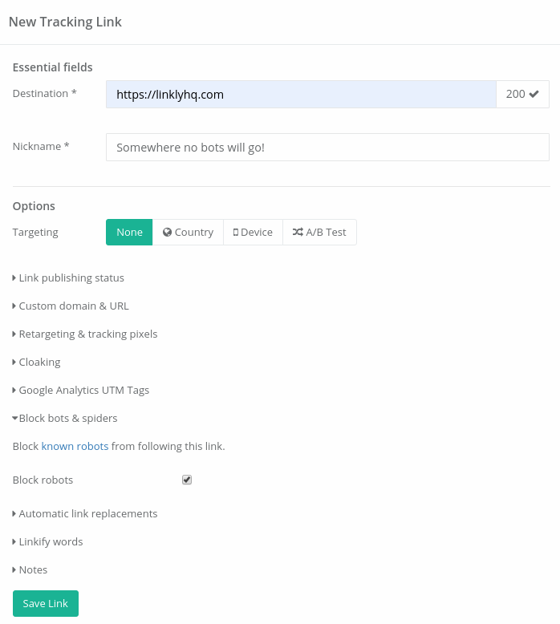Screen dimensions: 560x624
Task: Click the globe icon on Country targeting
Action: click(167, 232)
